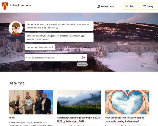158x126 pixels.
Task: Send the chat message with the arrow icon
Action: tap(83, 57)
